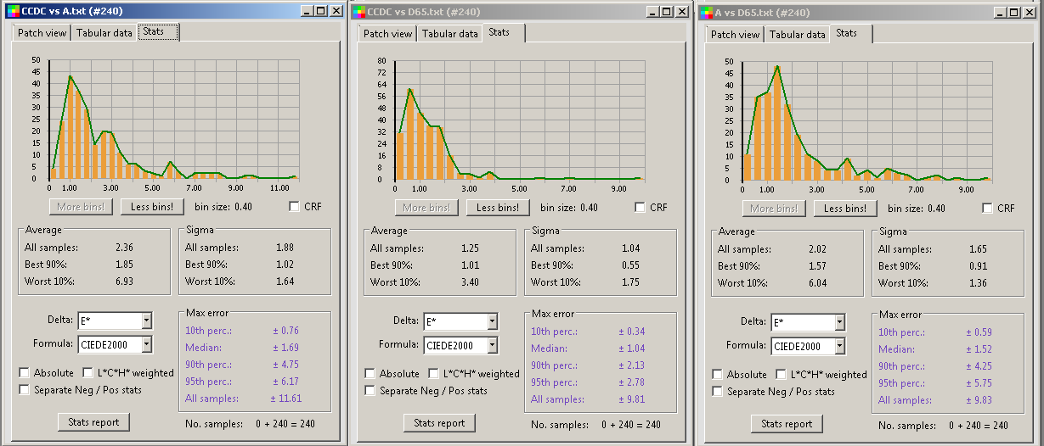Check Absolute in CCDC vs D65.txt window

click(370, 373)
